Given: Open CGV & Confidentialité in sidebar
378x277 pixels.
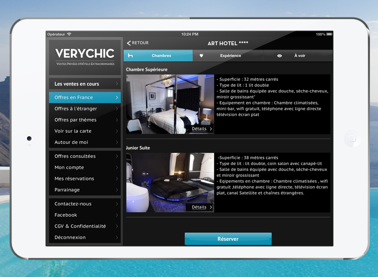Looking at the screenshot, I should (x=85, y=226).
